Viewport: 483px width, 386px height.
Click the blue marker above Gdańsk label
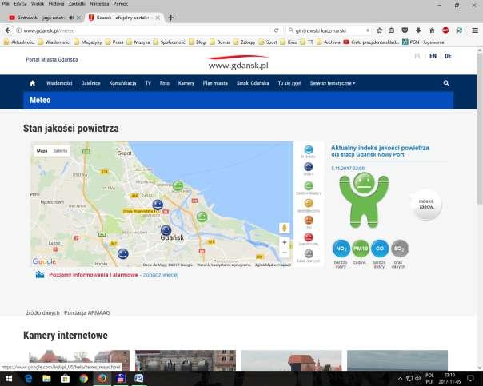pos(166,230)
